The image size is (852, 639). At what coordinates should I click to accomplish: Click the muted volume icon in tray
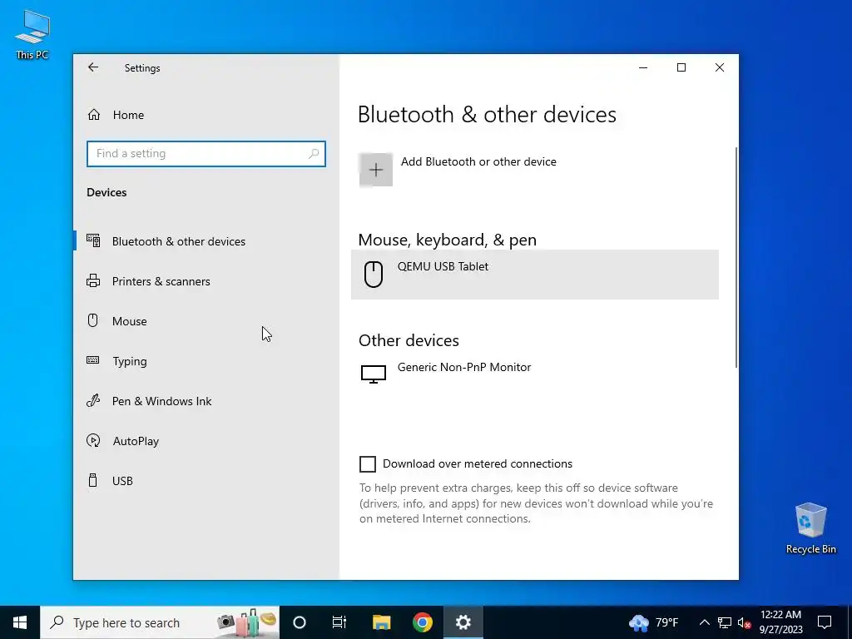pos(745,622)
